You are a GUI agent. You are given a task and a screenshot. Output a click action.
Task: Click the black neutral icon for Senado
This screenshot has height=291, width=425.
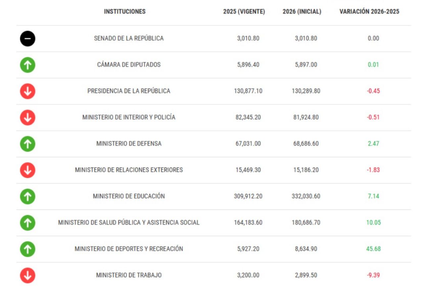point(27,38)
